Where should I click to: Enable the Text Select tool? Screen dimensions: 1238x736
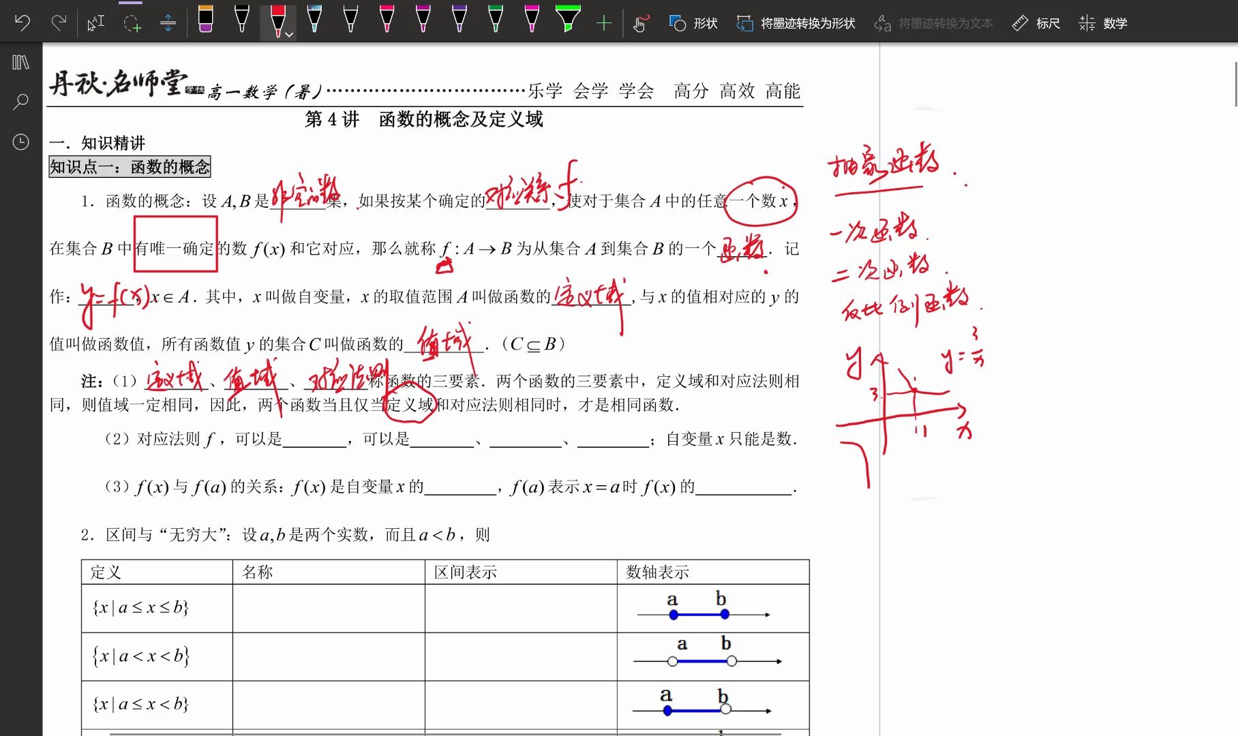[x=95, y=22]
